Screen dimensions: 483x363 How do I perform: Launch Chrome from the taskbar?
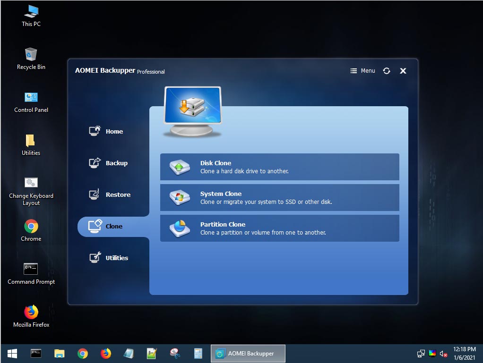[x=83, y=353]
